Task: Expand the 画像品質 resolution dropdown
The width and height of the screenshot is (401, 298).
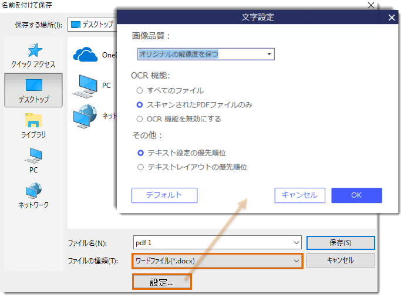Action: click(x=269, y=54)
